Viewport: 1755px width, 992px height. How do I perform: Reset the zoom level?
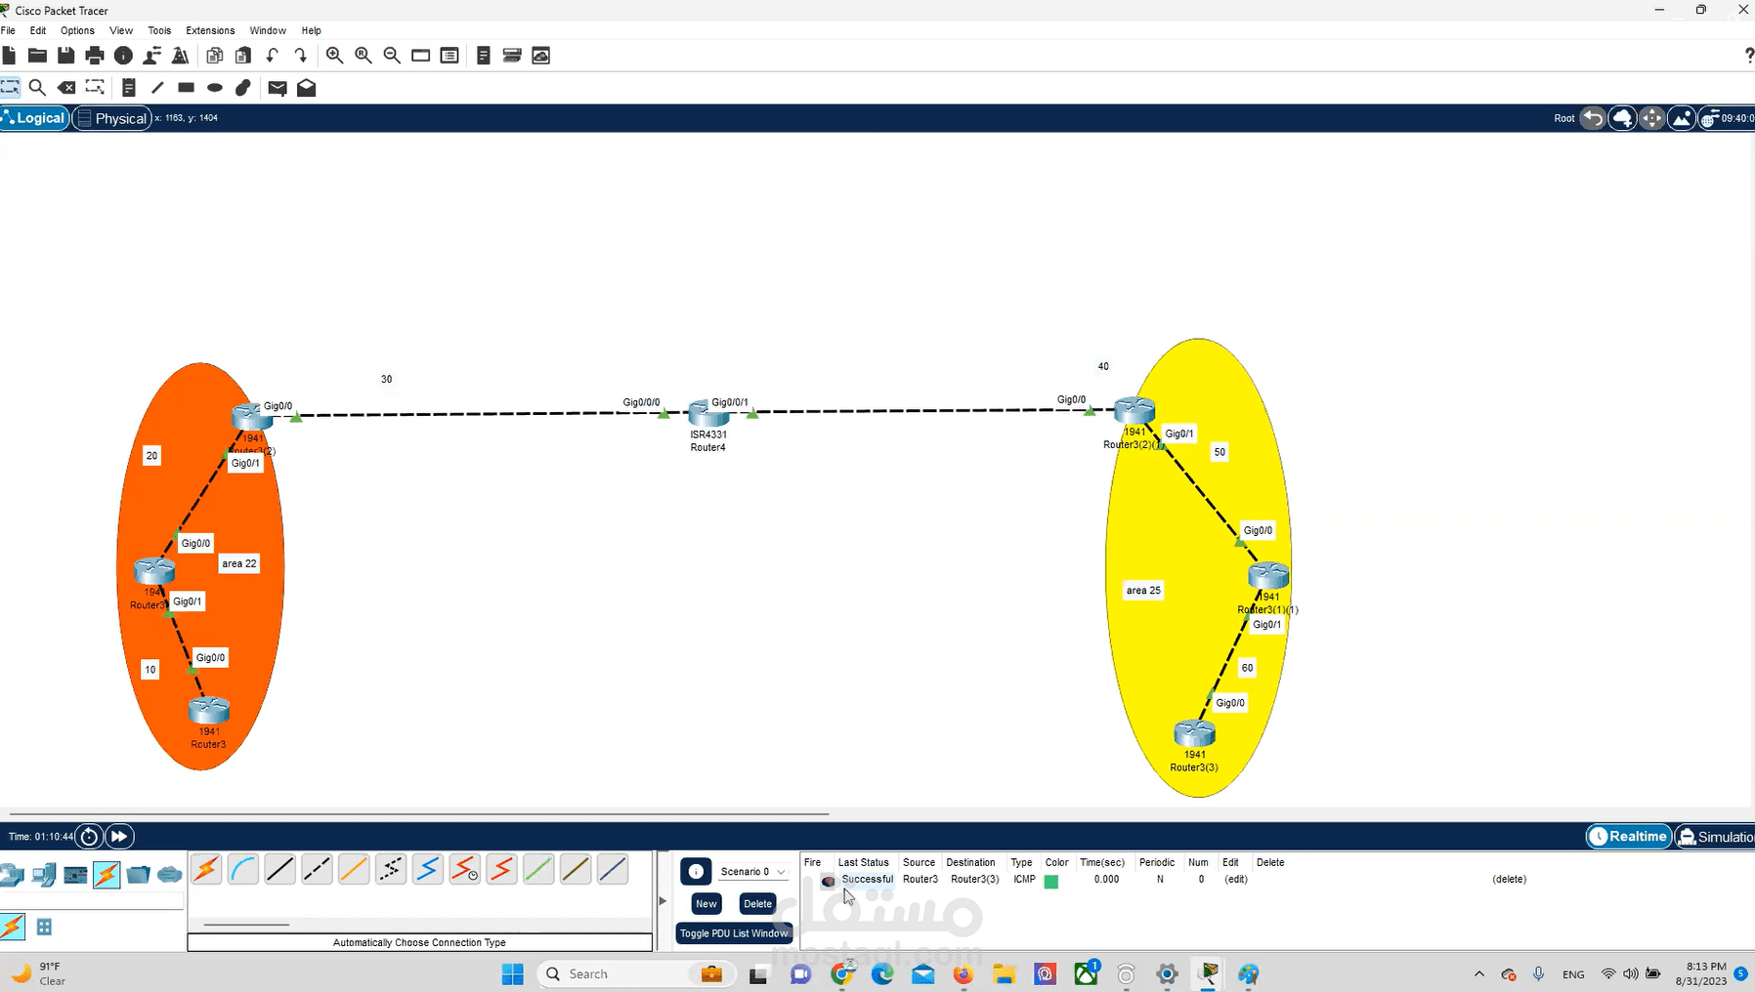tap(364, 56)
